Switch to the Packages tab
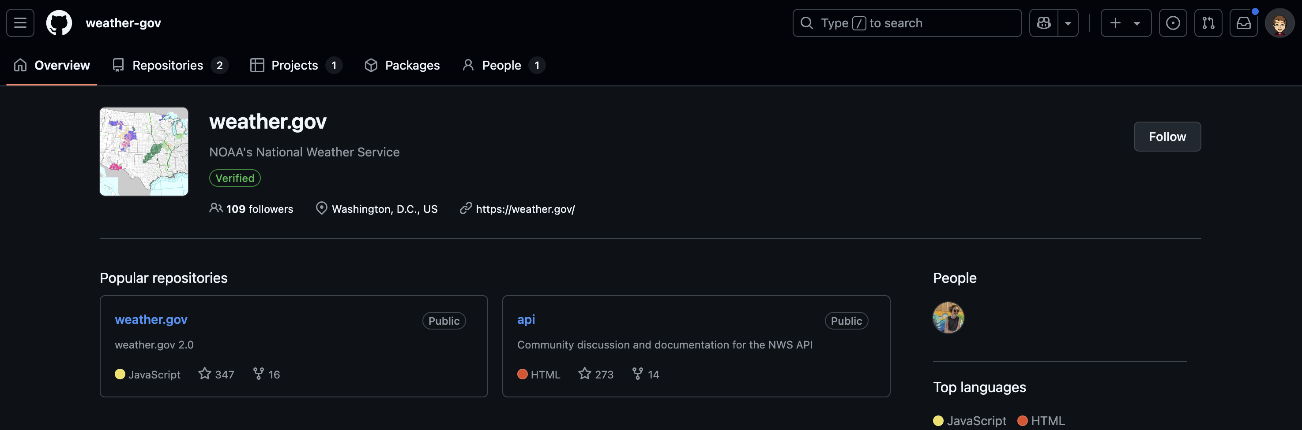1302x430 pixels. [403, 65]
